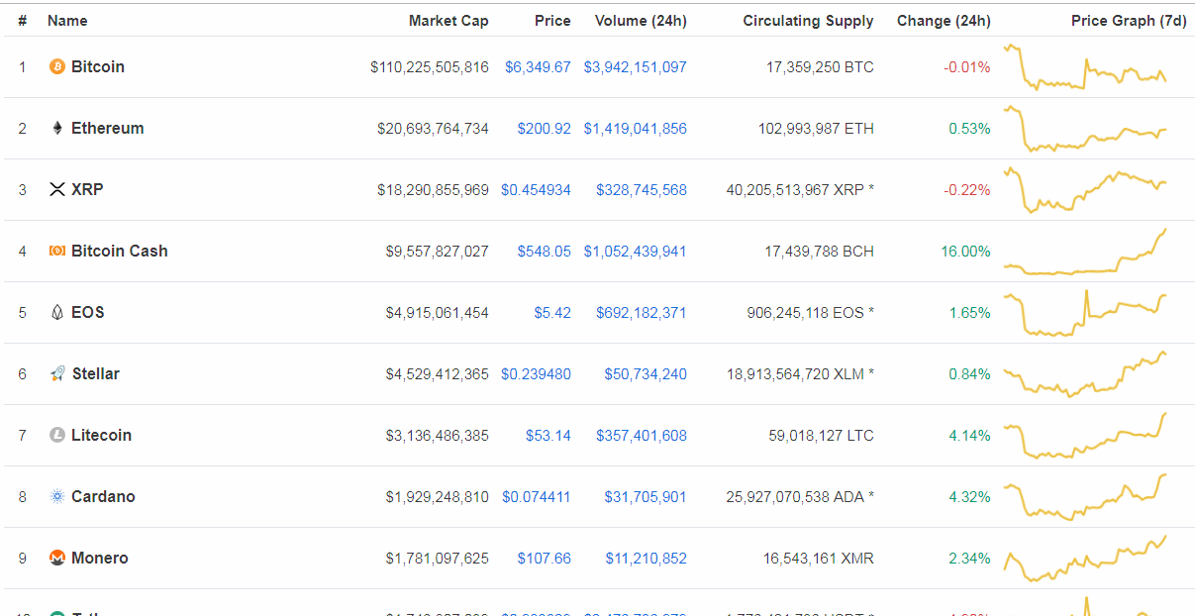Open Ethereum volume link $1,419,041,856
Image resolution: width=1195 pixels, height=616 pixels.
635,129
